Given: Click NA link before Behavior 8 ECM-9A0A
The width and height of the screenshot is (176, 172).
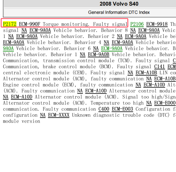Looking at the screenshot, I should coord(24,30).
